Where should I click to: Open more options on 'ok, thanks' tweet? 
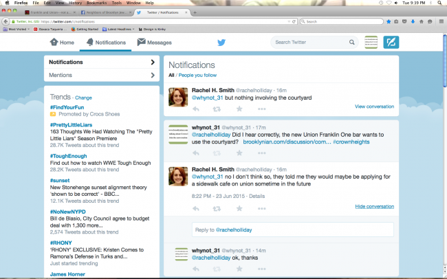point(262,269)
